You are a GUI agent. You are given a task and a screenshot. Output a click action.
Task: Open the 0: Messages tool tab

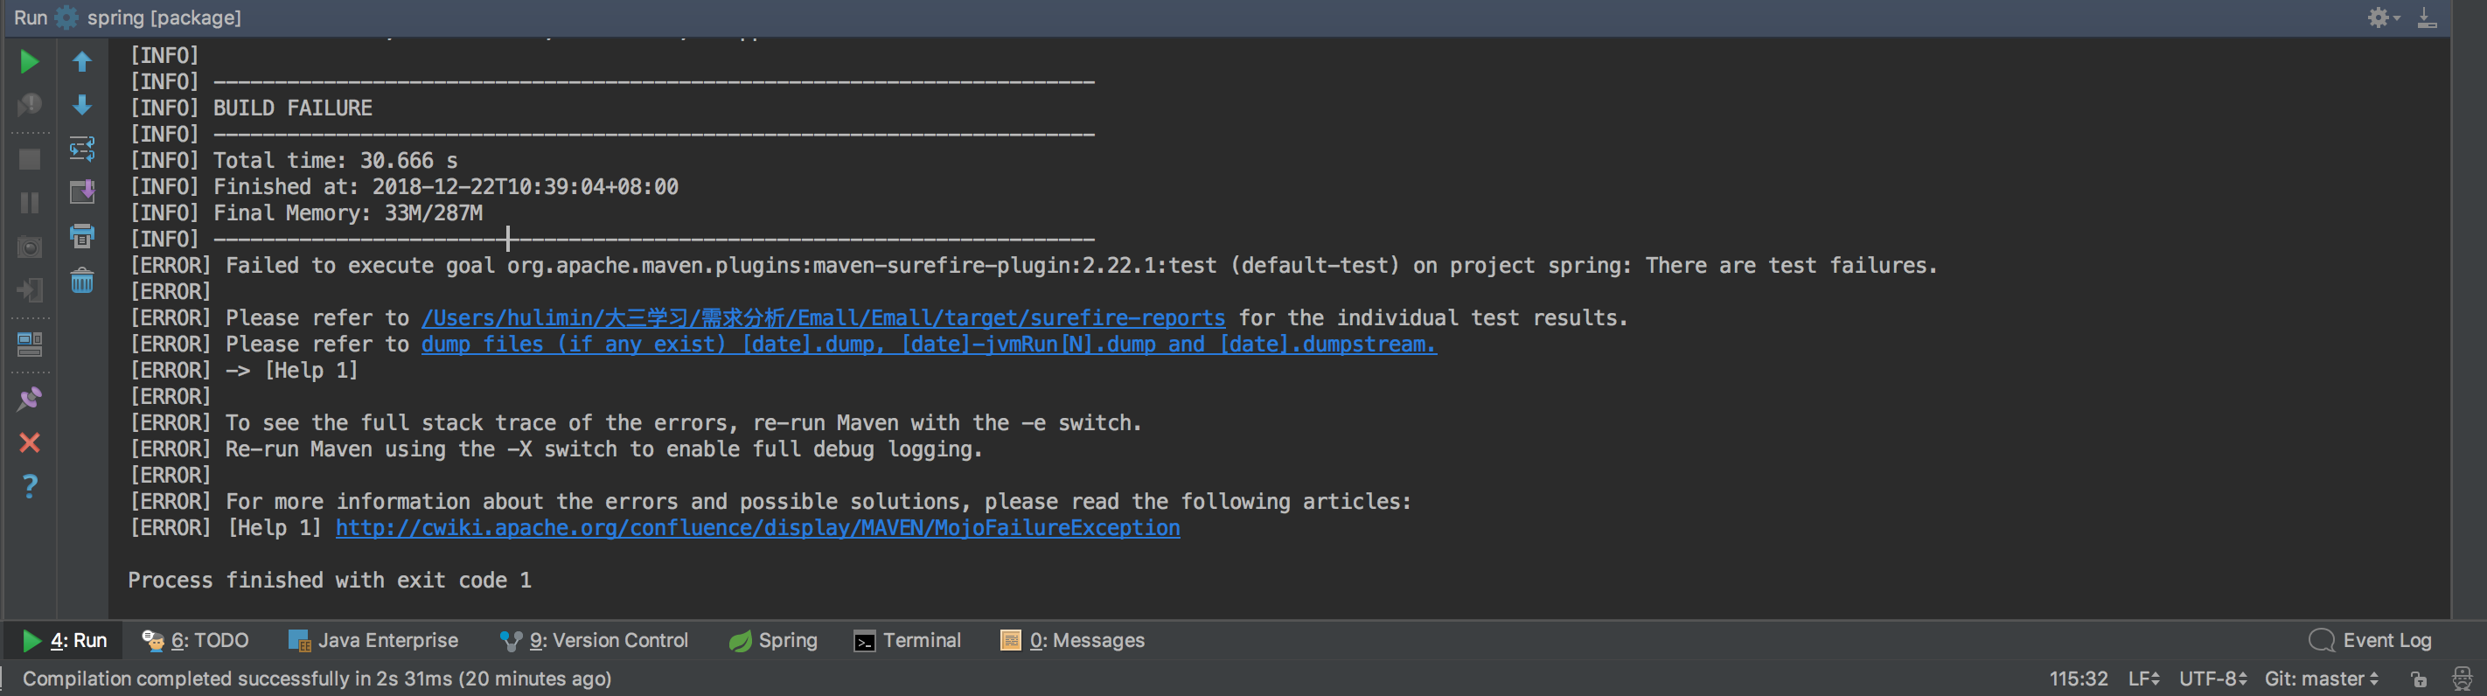[x=1073, y=640]
